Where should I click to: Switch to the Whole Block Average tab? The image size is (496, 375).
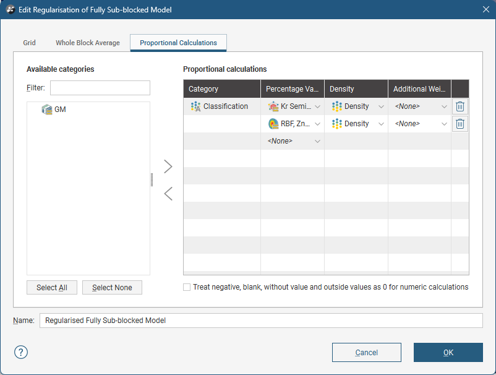[x=87, y=43]
